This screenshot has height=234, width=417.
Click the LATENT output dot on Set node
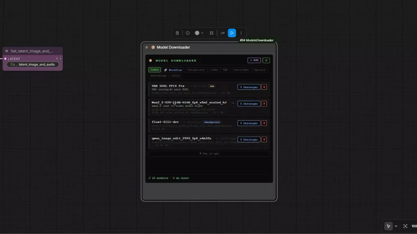point(60,58)
